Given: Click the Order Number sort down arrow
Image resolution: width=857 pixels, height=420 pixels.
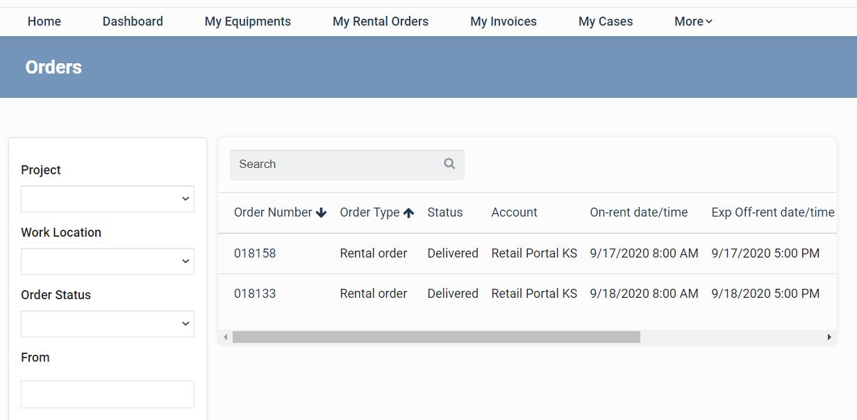Looking at the screenshot, I should [321, 213].
